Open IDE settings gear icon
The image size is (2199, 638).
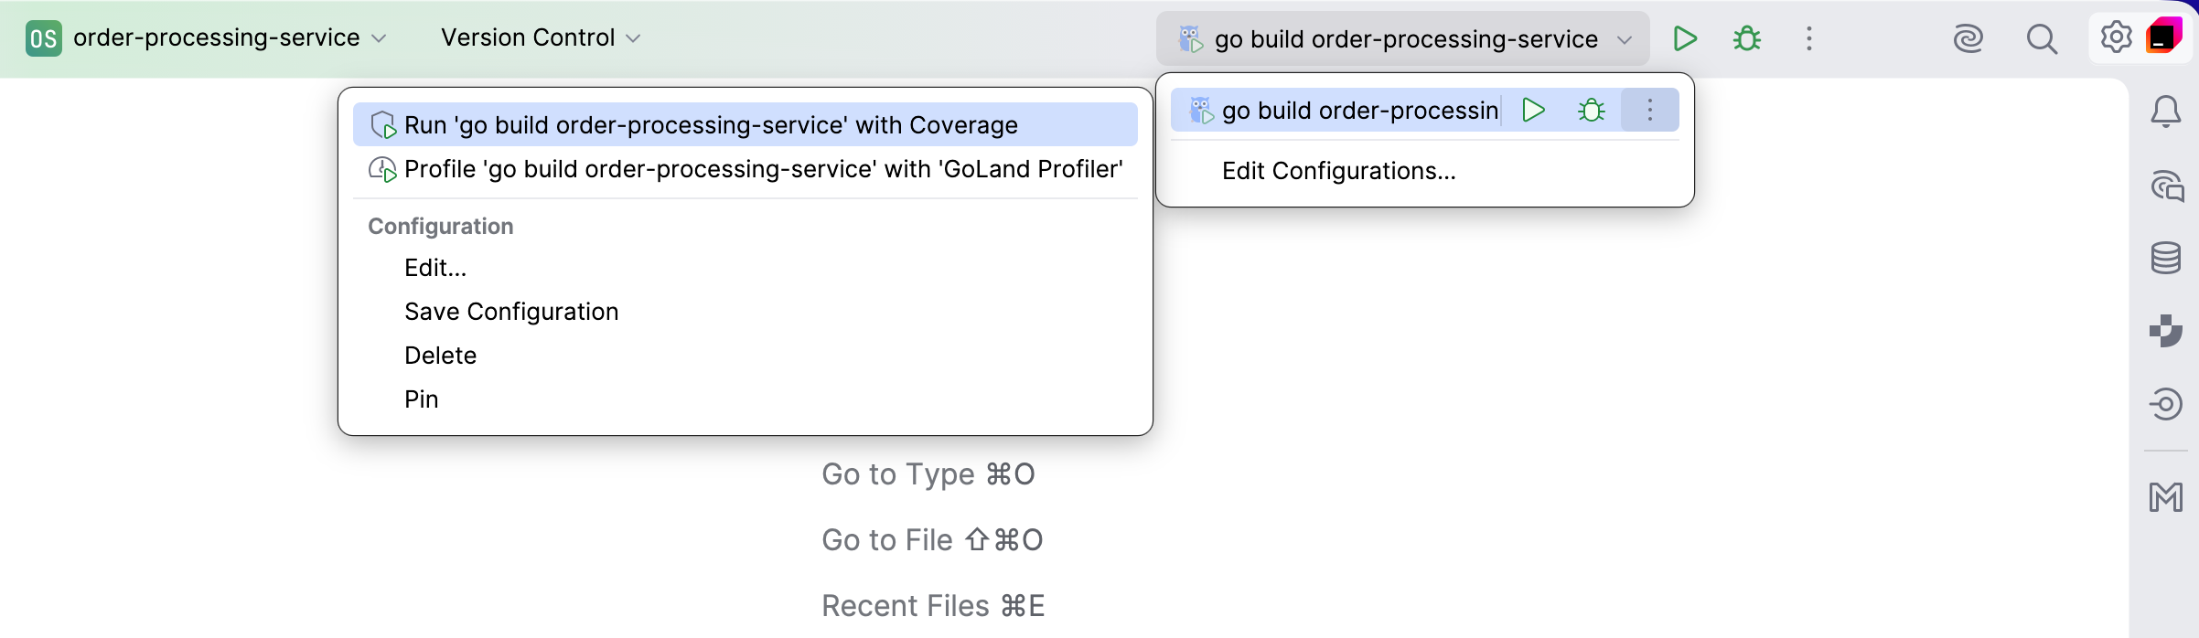point(2116,37)
